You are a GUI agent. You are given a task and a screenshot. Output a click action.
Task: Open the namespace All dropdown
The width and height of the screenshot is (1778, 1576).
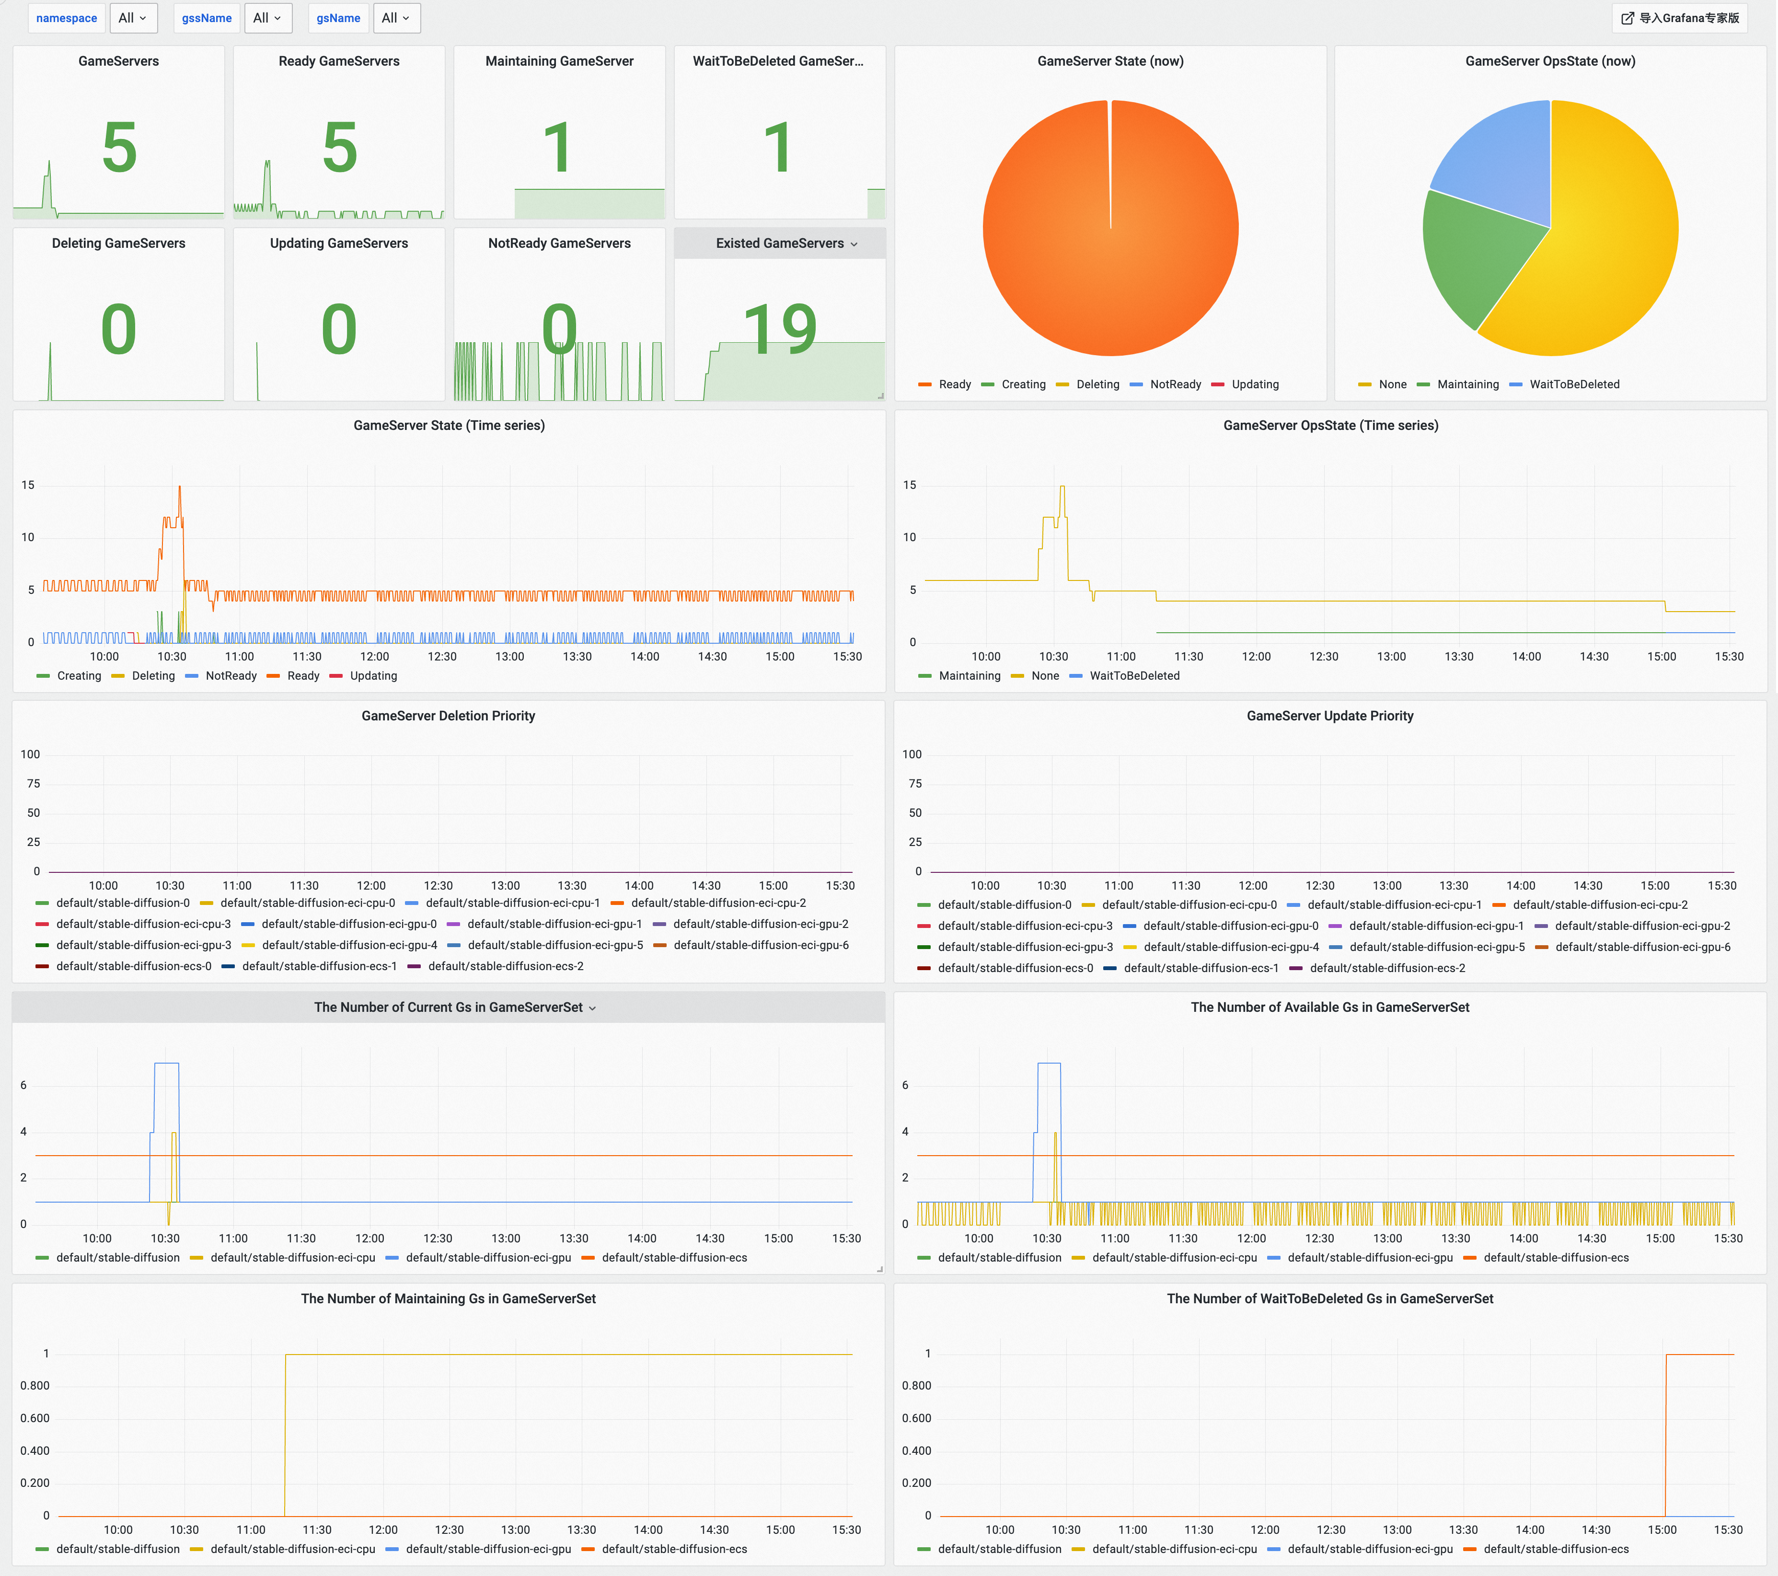(133, 18)
